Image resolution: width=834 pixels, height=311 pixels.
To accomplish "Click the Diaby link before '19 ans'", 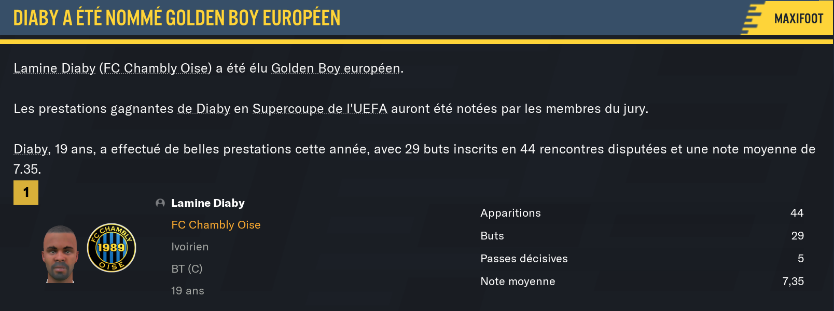I will (x=31, y=149).
